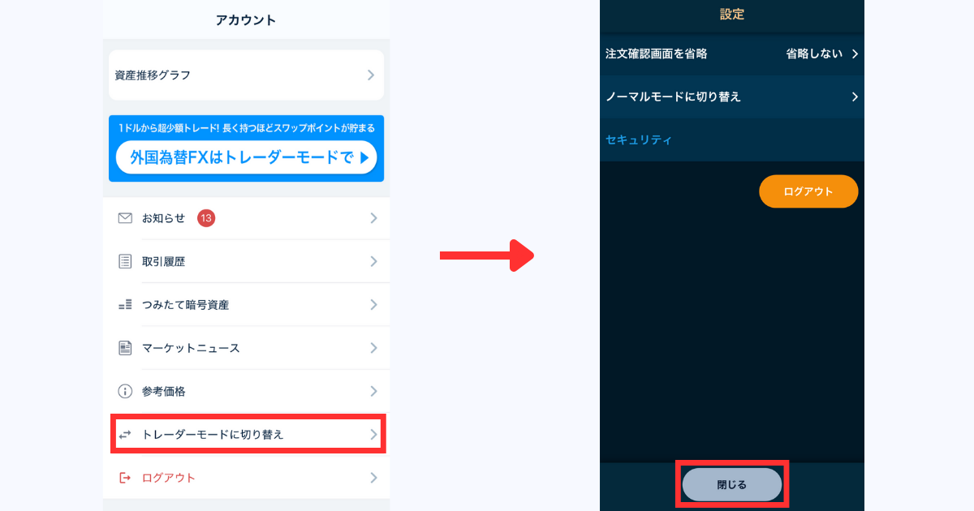Image resolution: width=974 pixels, height=511 pixels.
Task: Open 参考価格 menu entry
Action: (x=246, y=391)
